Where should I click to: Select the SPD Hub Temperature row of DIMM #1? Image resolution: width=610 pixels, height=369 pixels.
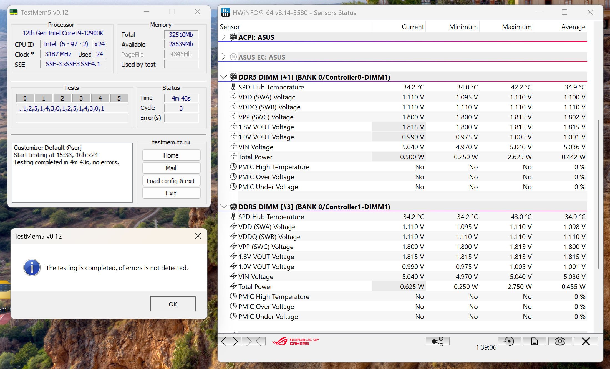pos(271,87)
